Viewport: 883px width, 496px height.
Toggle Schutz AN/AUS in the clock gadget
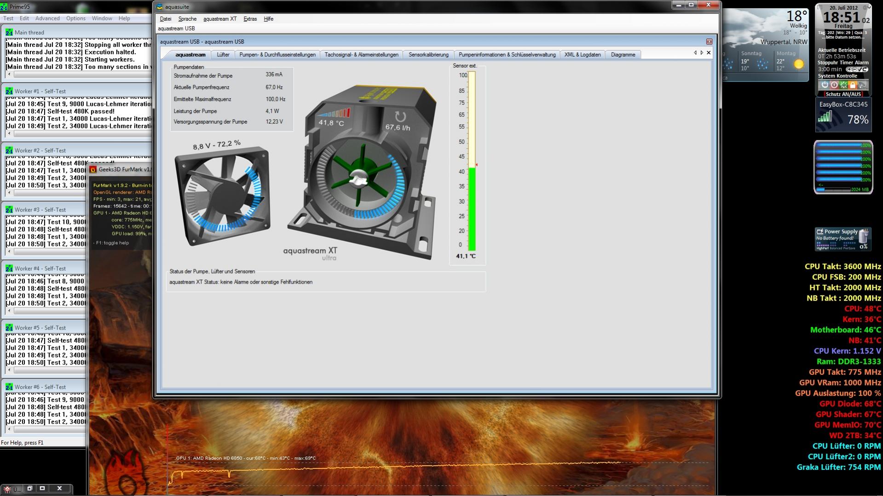[843, 94]
